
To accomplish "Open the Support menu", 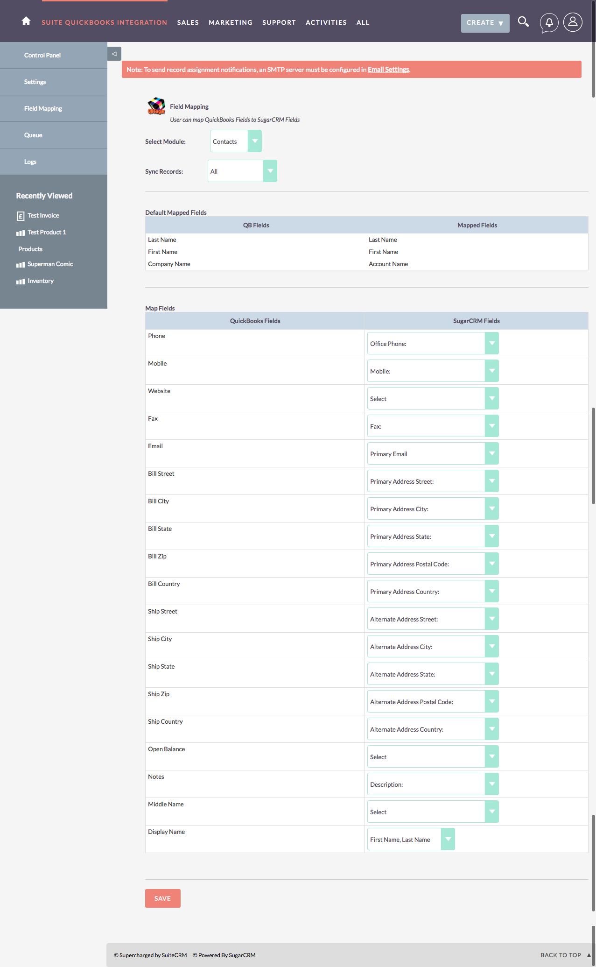I will [279, 22].
